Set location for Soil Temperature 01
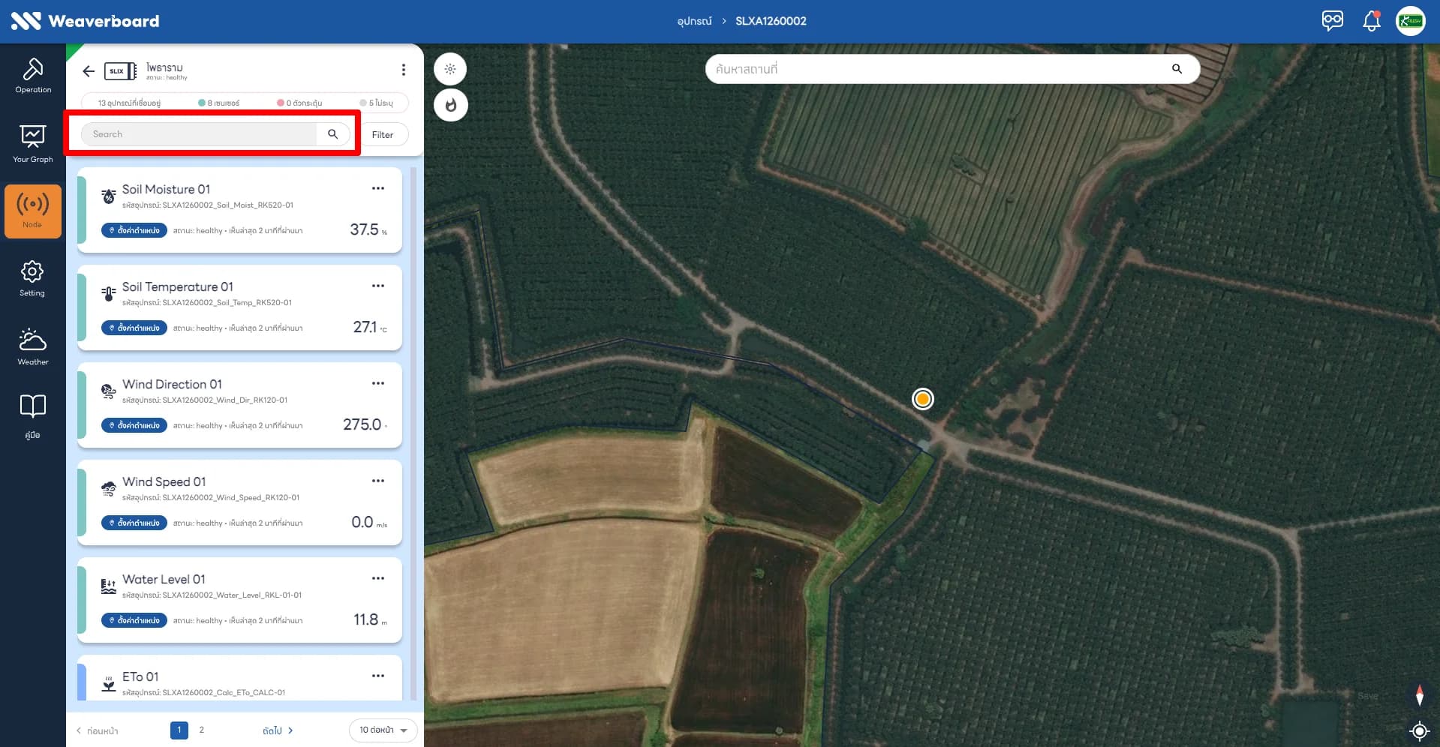 pos(134,328)
